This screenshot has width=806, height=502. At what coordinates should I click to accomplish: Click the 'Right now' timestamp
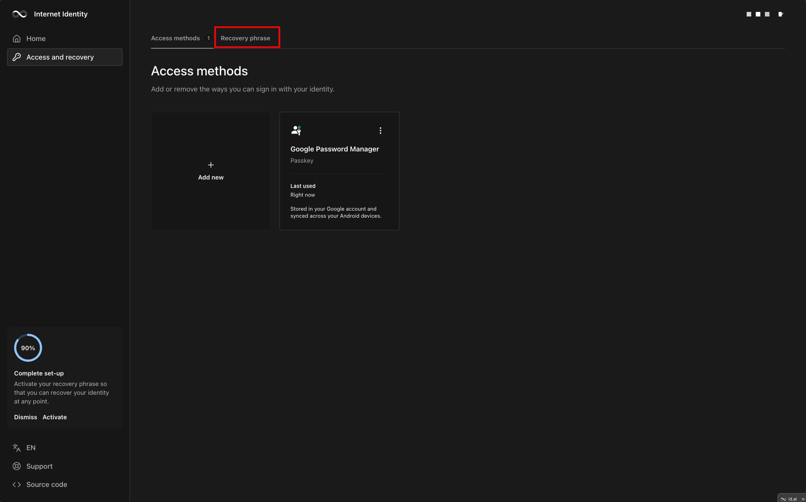[x=302, y=195]
